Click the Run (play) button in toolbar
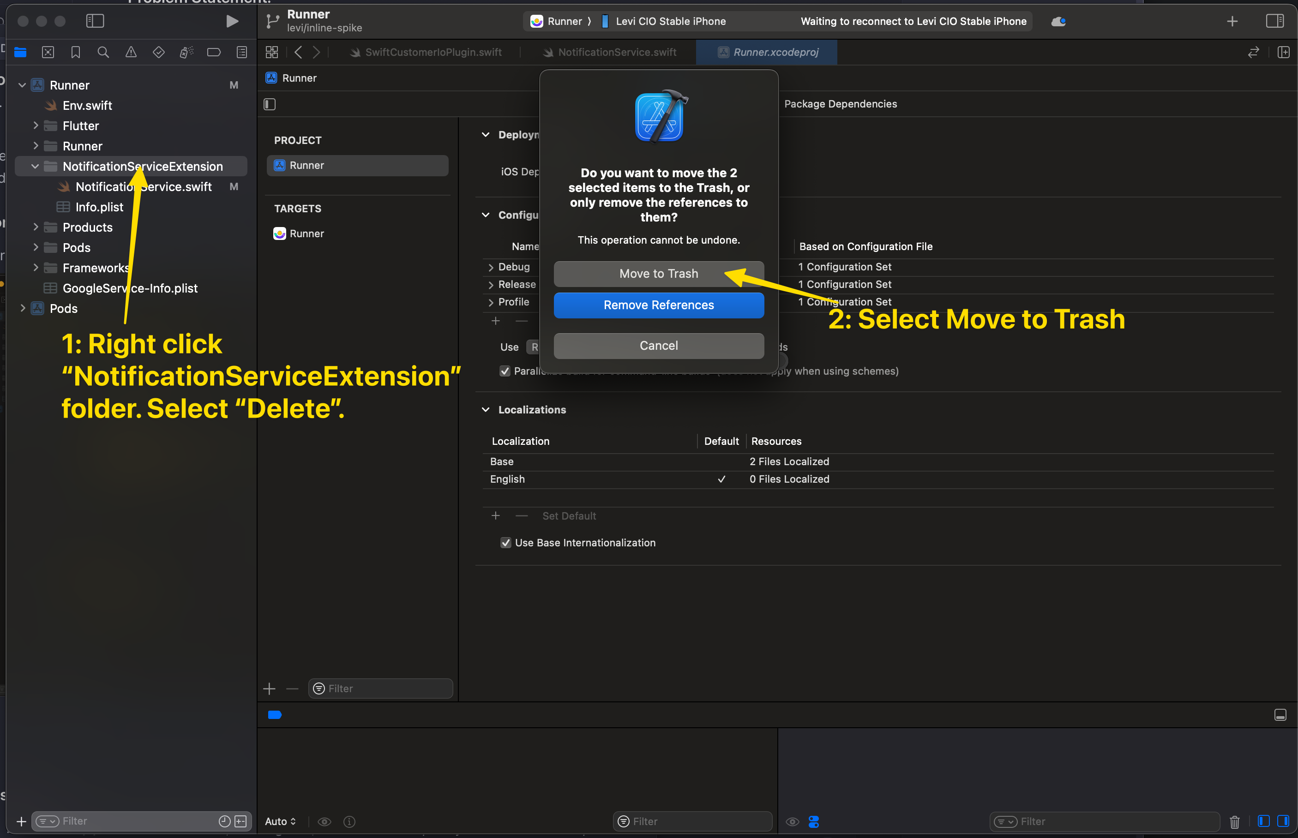This screenshot has height=838, width=1298. tap(232, 21)
